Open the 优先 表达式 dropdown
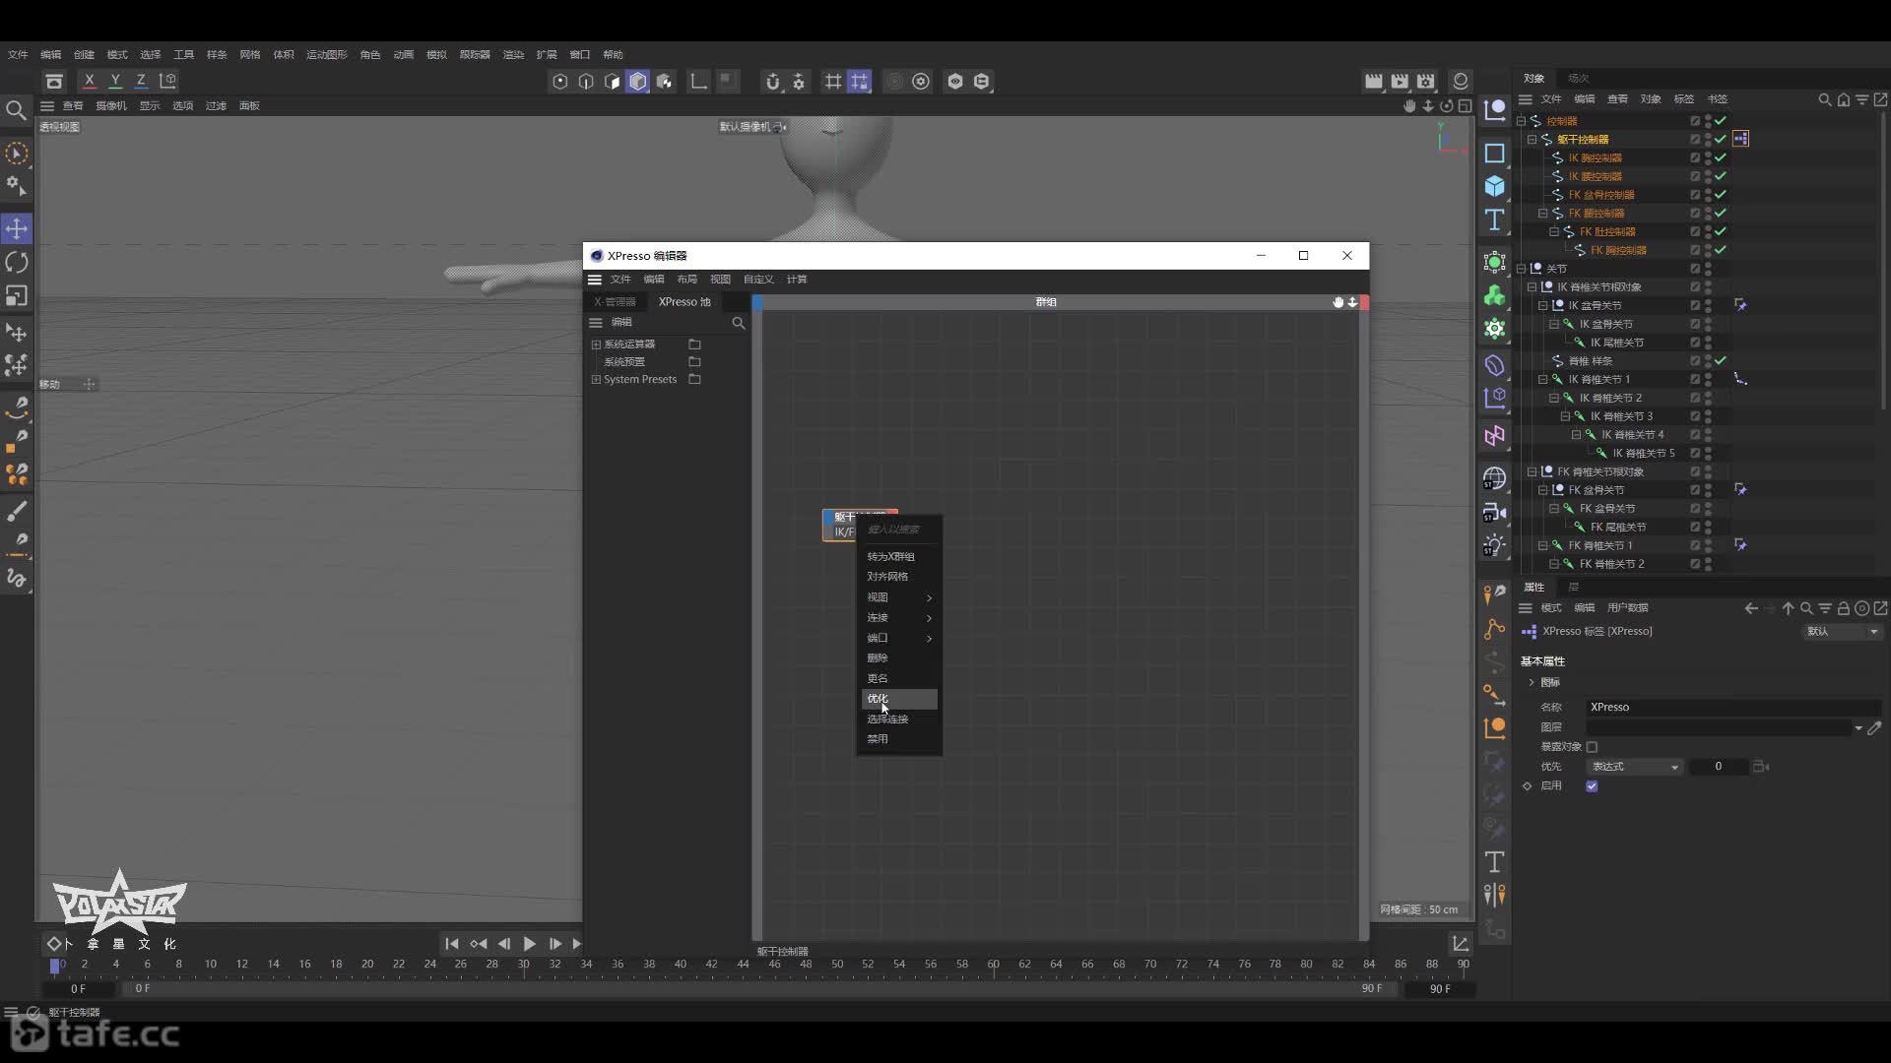 point(1634,767)
